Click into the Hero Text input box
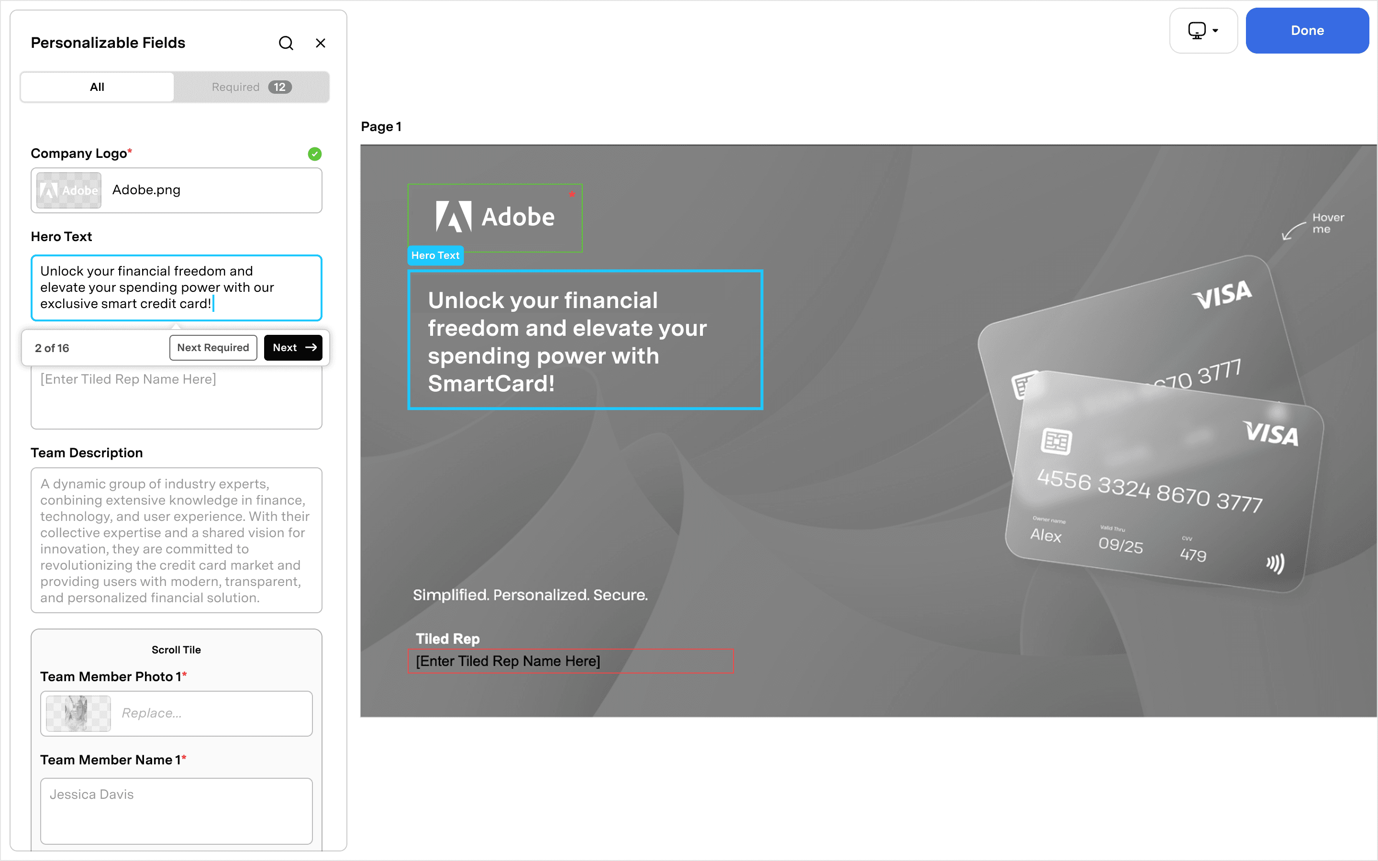The width and height of the screenshot is (1378, 861). (177, 287)
